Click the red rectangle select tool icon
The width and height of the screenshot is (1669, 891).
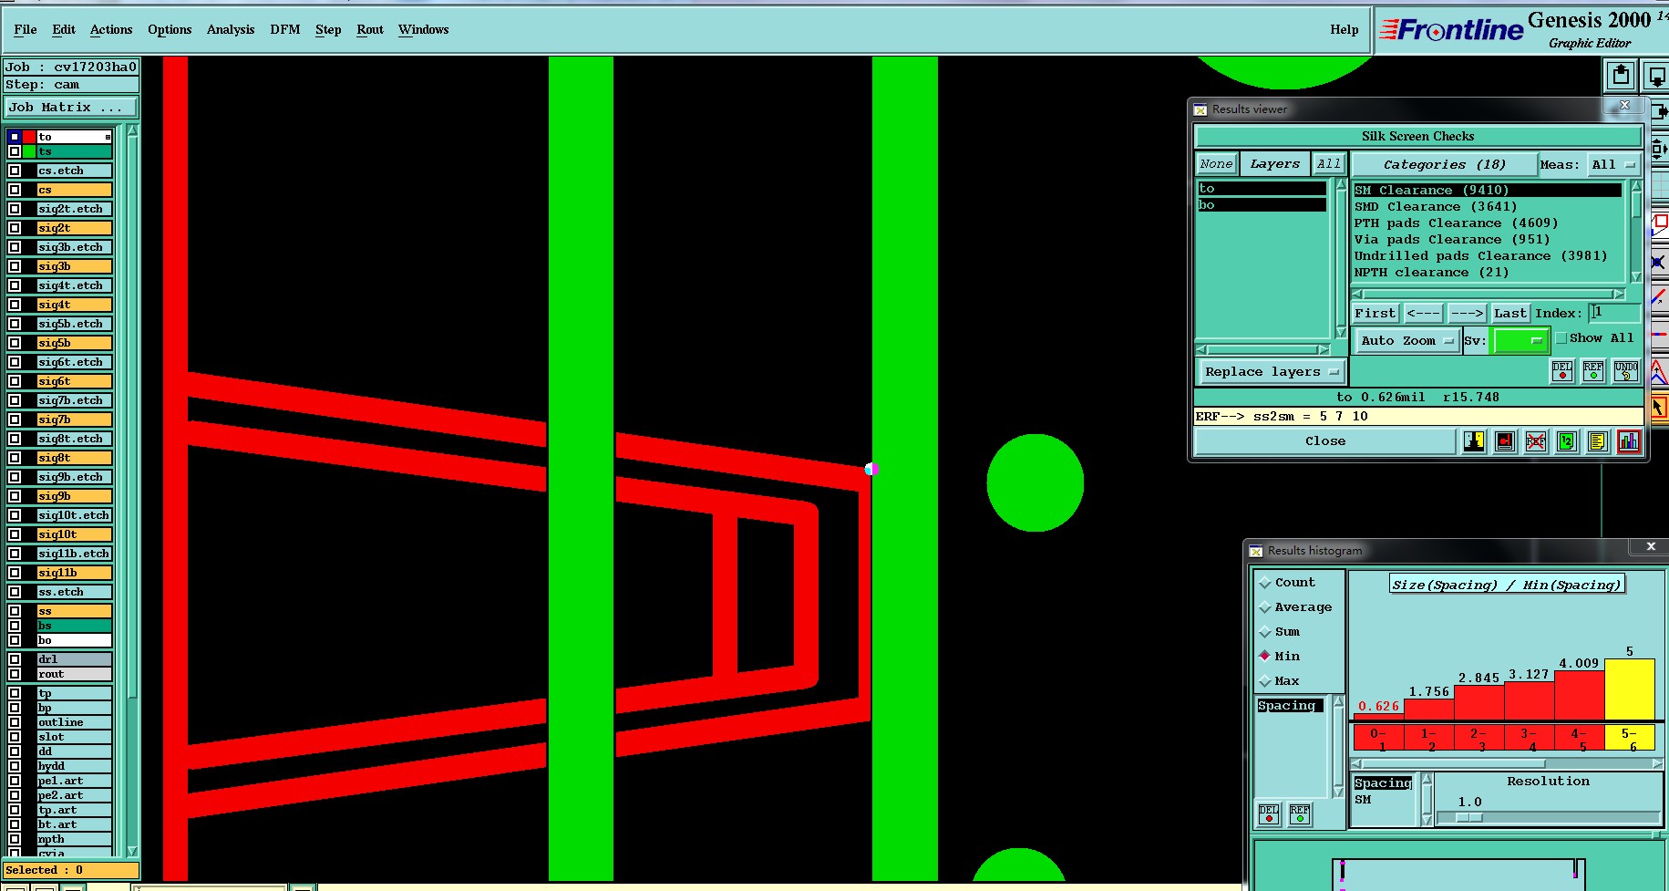tap(1660, 223)
